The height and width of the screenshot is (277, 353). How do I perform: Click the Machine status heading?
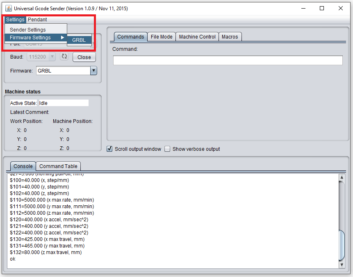coord(23,92)
